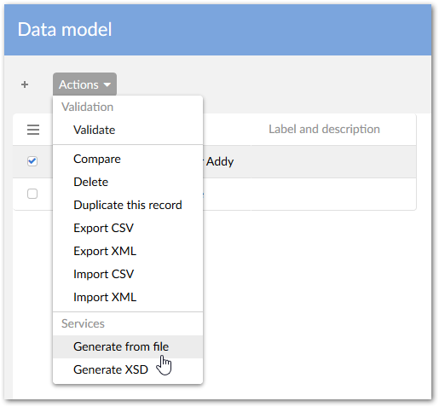Screen dimensions: 439x407
Task: Click the second table row
Action: 215,194
